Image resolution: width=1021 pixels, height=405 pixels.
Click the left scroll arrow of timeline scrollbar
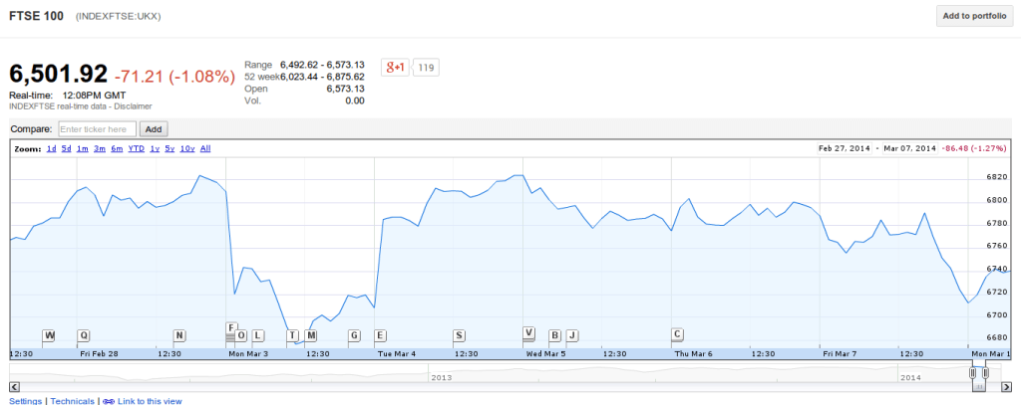(x=14, y=387)
